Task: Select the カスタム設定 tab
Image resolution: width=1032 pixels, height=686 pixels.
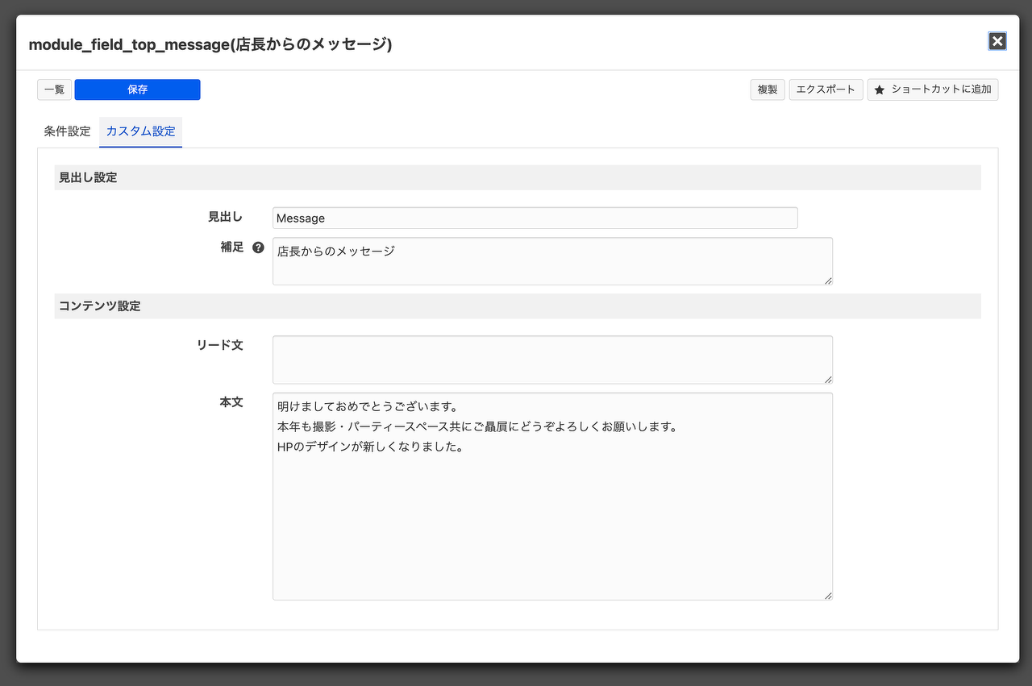Action: [140, 131]
